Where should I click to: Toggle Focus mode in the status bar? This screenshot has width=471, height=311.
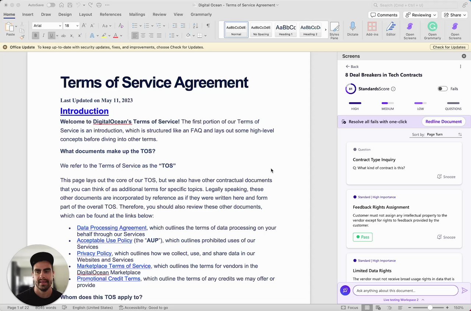[349, 308]
